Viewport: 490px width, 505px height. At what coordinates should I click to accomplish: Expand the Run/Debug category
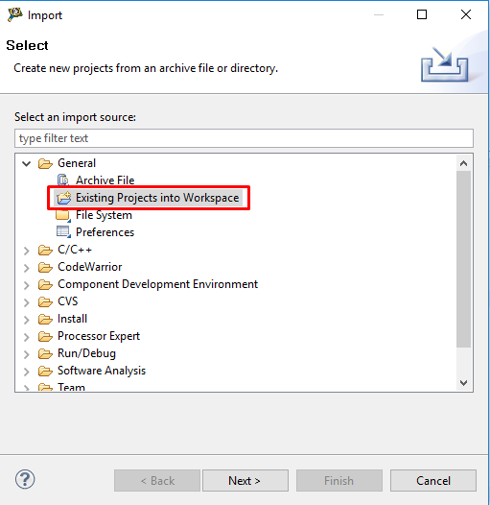[x=27, y=354]
